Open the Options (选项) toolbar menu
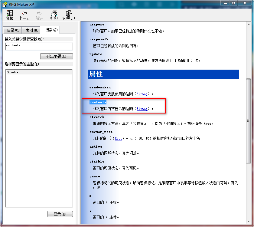The image size is (254, 227). coord(69,15)
